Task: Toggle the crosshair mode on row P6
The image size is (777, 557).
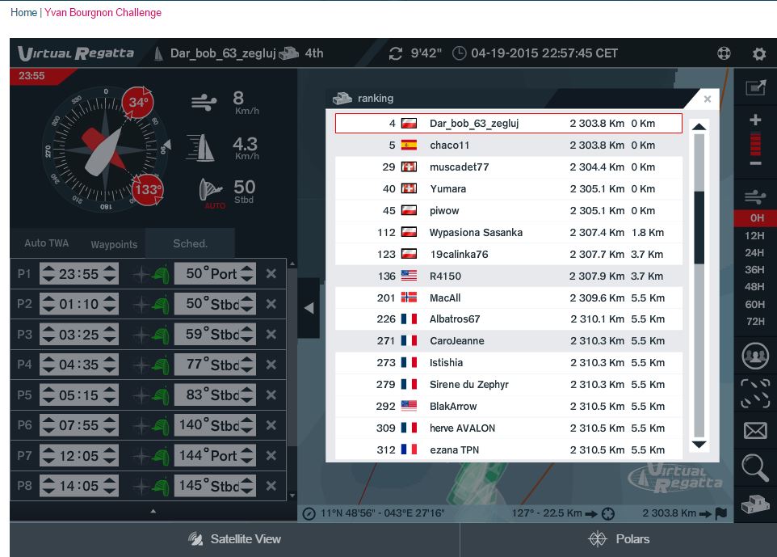Action: point(141,425)
